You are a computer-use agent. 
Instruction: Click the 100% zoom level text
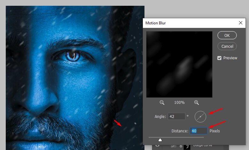click(x=179, y=103)
